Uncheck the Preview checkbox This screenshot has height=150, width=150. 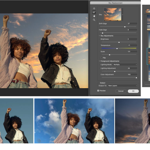98,91
